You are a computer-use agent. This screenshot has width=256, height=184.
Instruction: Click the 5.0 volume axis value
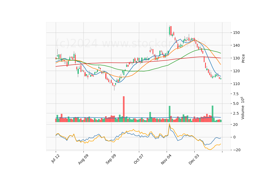click(236, 103)
